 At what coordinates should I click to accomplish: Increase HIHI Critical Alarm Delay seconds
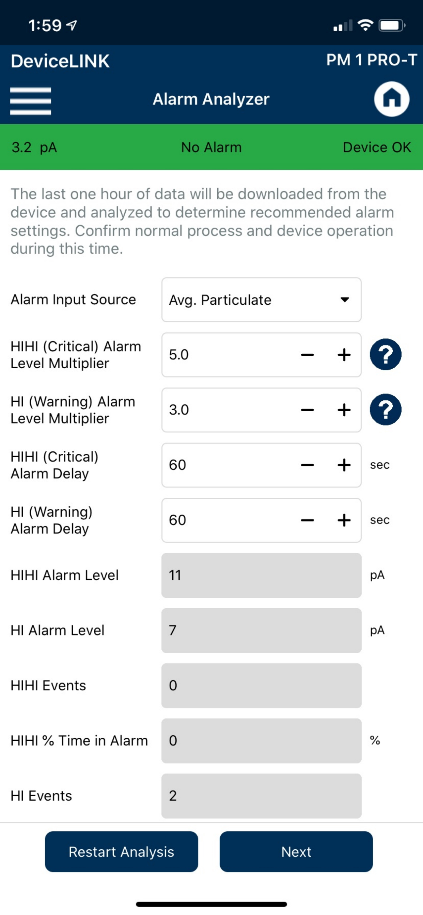click(344, 465)
